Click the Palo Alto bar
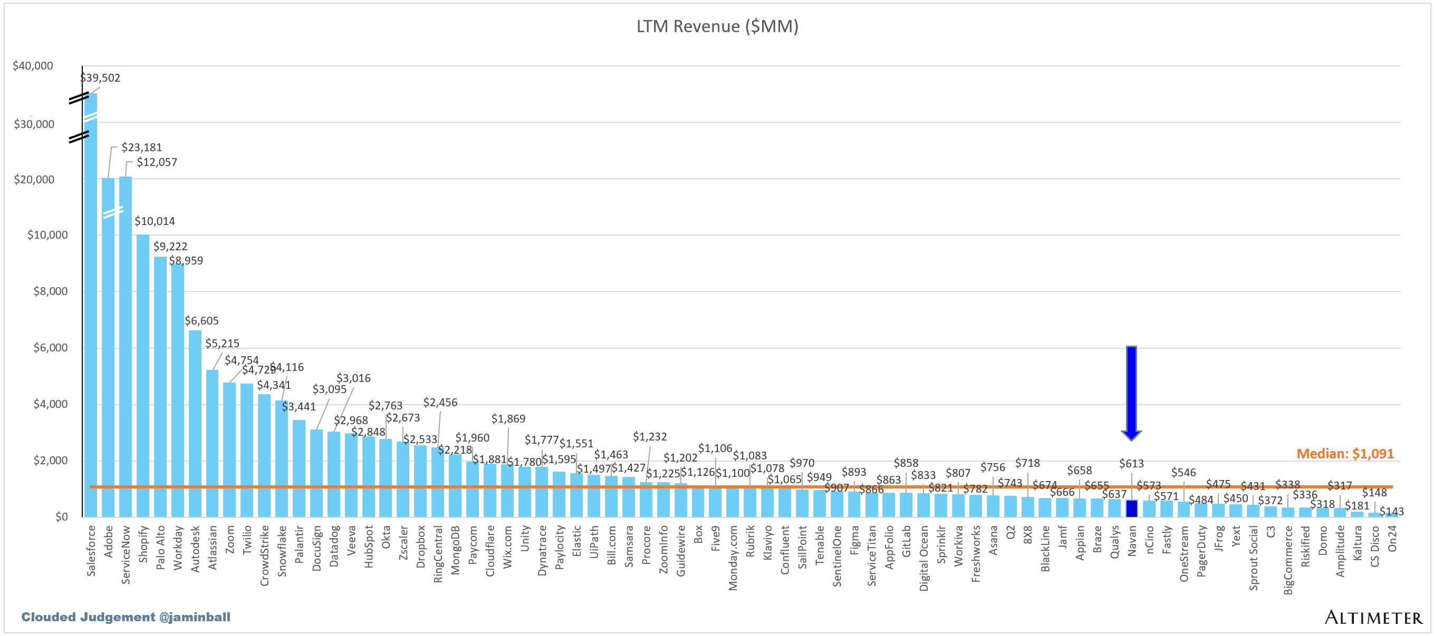This screenshot has width=1434, height=636. point(160,386)
